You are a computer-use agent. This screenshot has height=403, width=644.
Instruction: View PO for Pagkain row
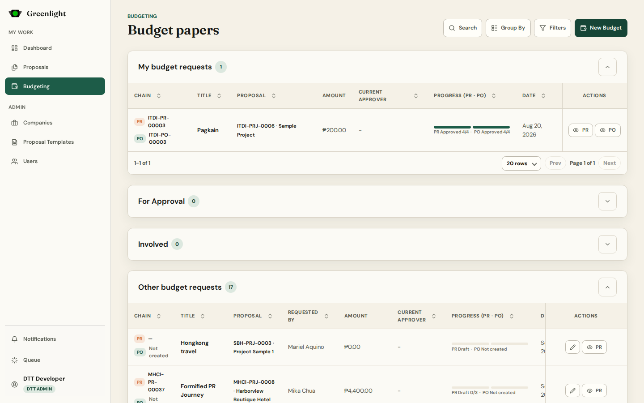(x=608, y=130)
